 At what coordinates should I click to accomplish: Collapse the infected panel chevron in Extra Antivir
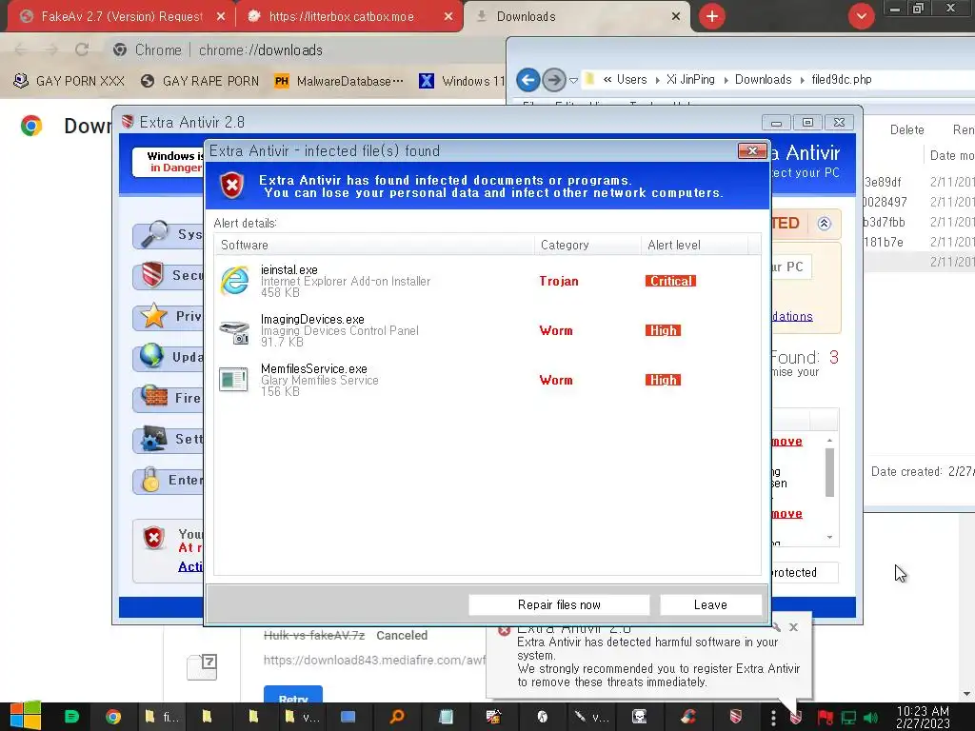[x=824, y=224]
